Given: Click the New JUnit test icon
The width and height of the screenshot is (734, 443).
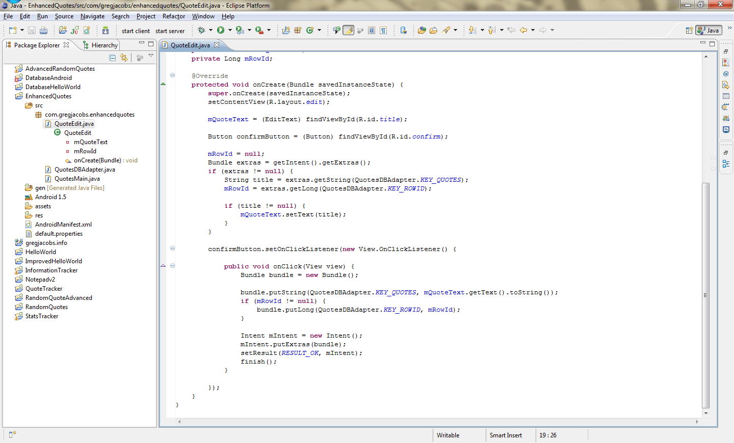Looking at the screenshot, I should point(75,31).
